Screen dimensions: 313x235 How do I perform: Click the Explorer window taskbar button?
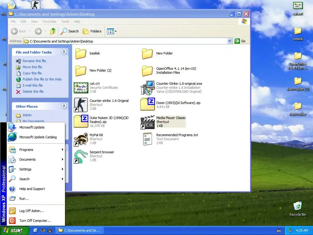[x=80, y=230]
